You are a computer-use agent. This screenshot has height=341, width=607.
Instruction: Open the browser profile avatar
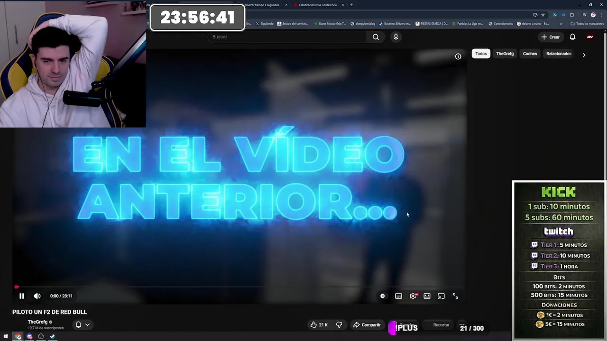(x=593, y=15)
